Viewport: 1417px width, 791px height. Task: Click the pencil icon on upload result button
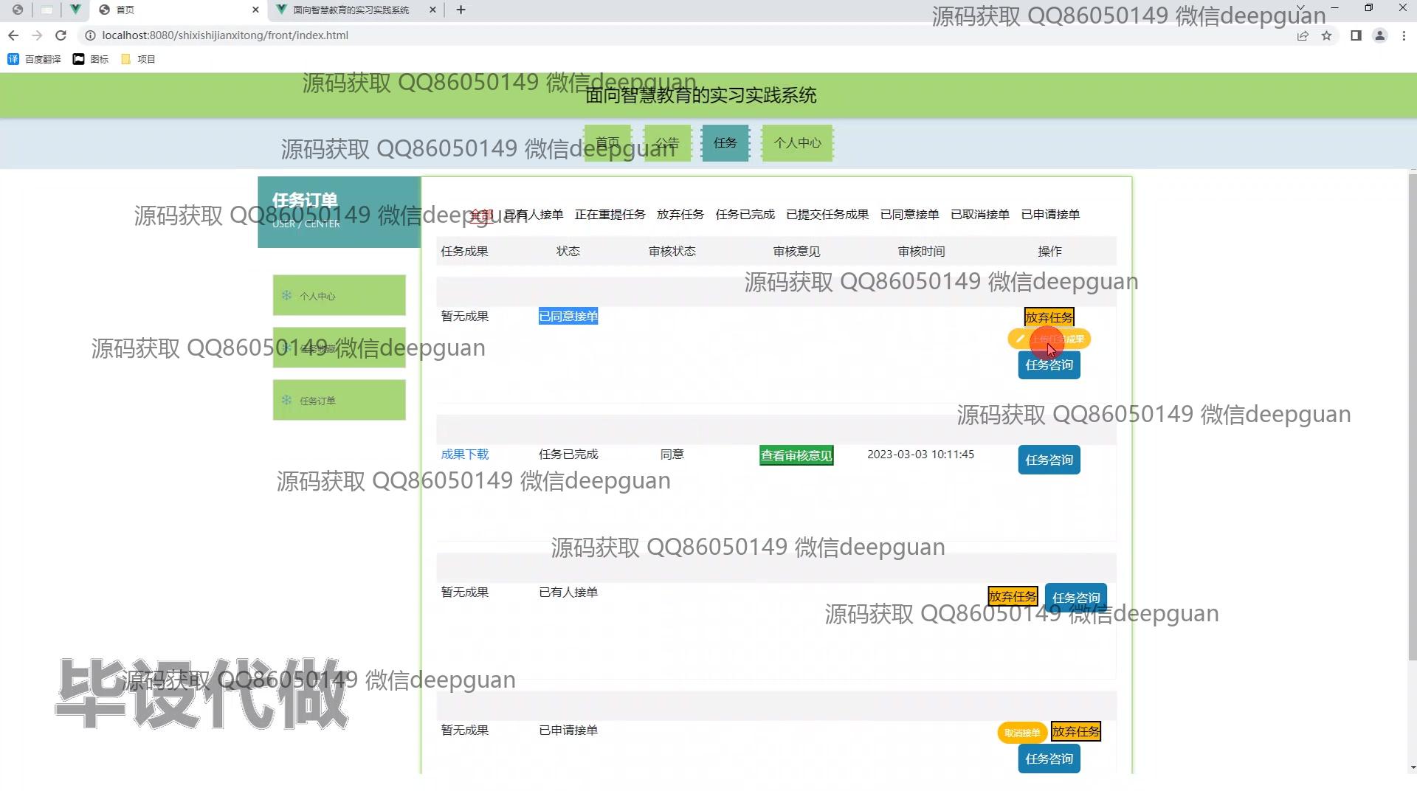tap(1020, 339)
